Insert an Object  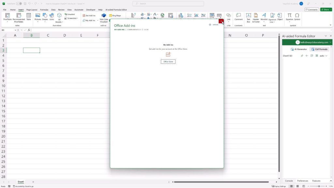coord(280,17)
